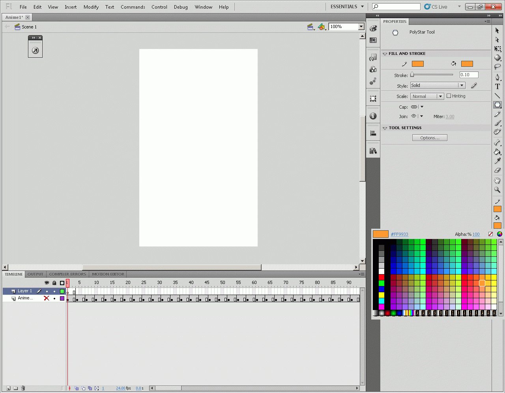Screen dimensions: 505x393
Task: Select the Zoom magnifier tool
Action: pyautogui.click(x=497, y=190)
